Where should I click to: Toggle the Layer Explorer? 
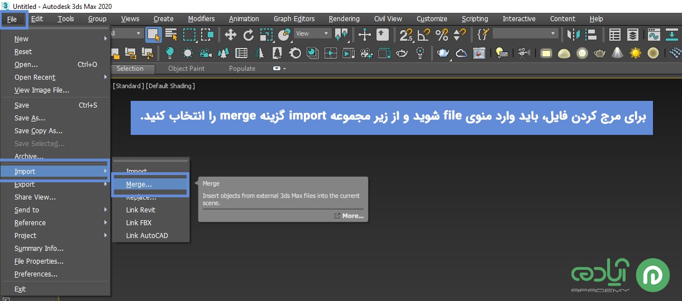pos(633,35)
